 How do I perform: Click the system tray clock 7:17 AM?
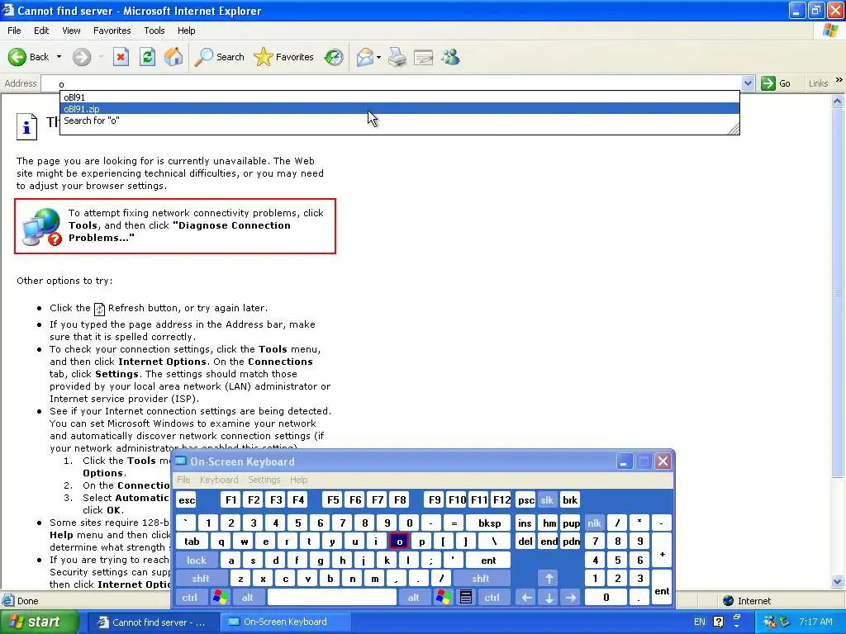click(815, 622)
